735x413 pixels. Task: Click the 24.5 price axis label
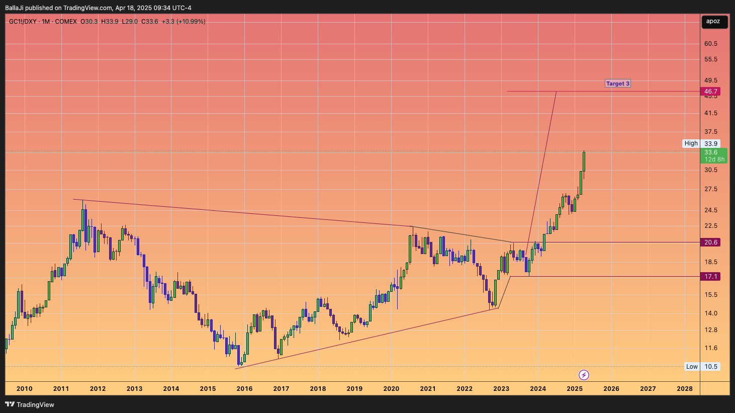coord(710,210)
